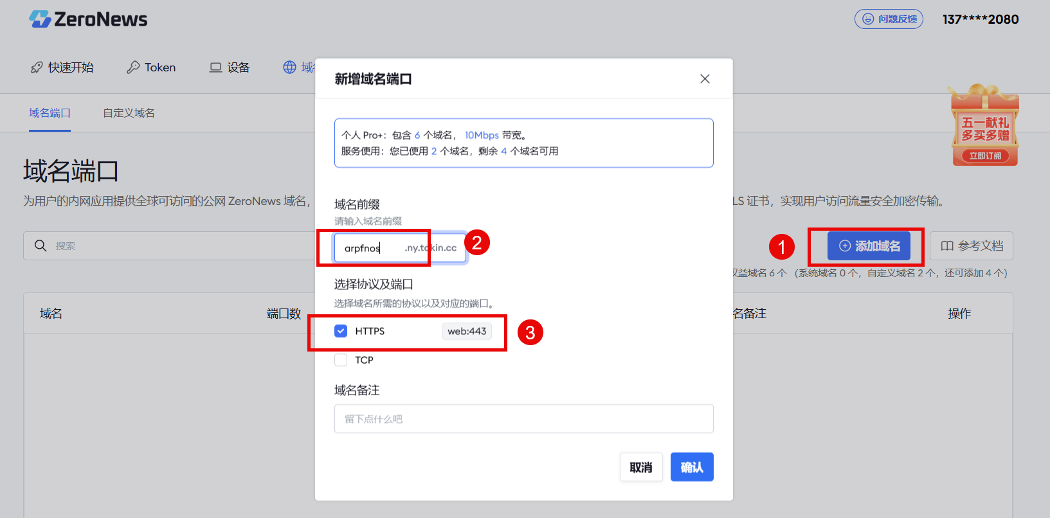Click the 端口数 column header
The image size is (1050, 518).
tap(284, 314)
